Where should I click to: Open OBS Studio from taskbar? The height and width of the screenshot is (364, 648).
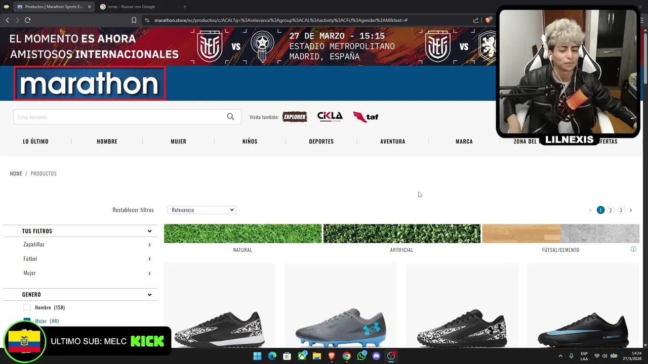click(x=391, y=356)
